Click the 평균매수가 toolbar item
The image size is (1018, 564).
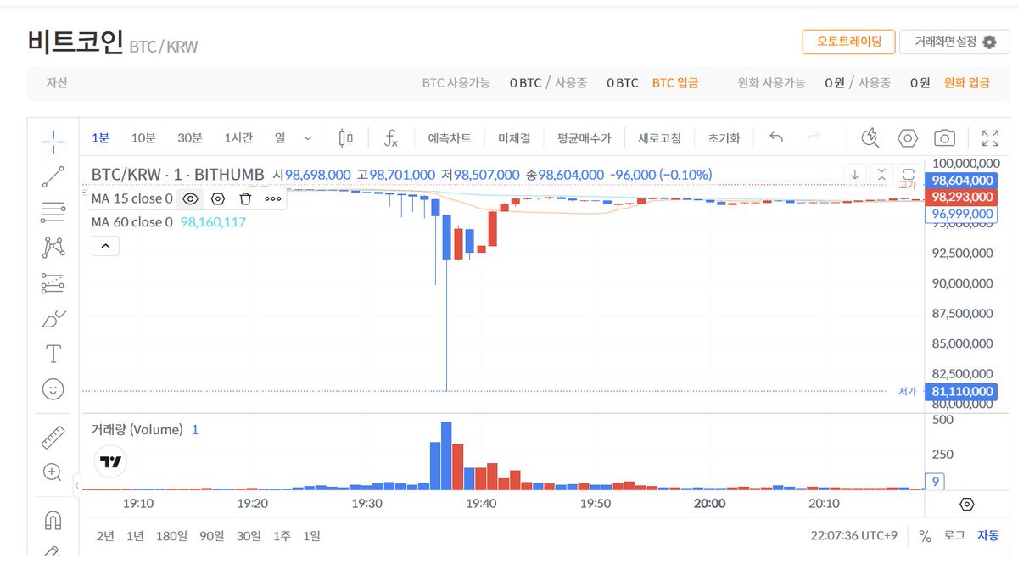(584, 138)
